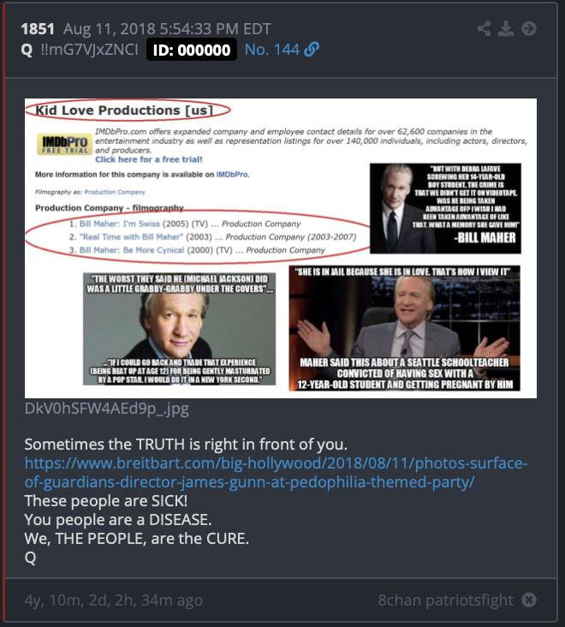Click the post number 1851

coord(38,29)
